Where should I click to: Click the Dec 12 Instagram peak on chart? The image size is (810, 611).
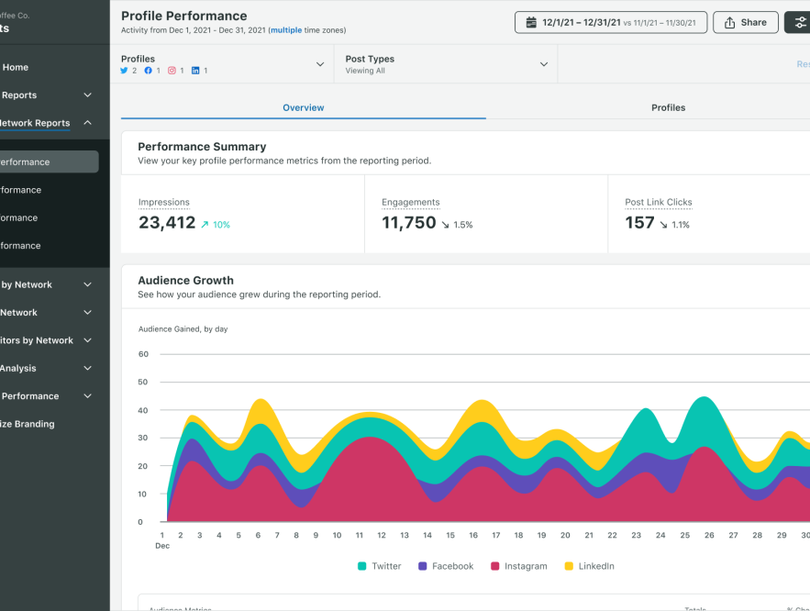tap(369, 438)
